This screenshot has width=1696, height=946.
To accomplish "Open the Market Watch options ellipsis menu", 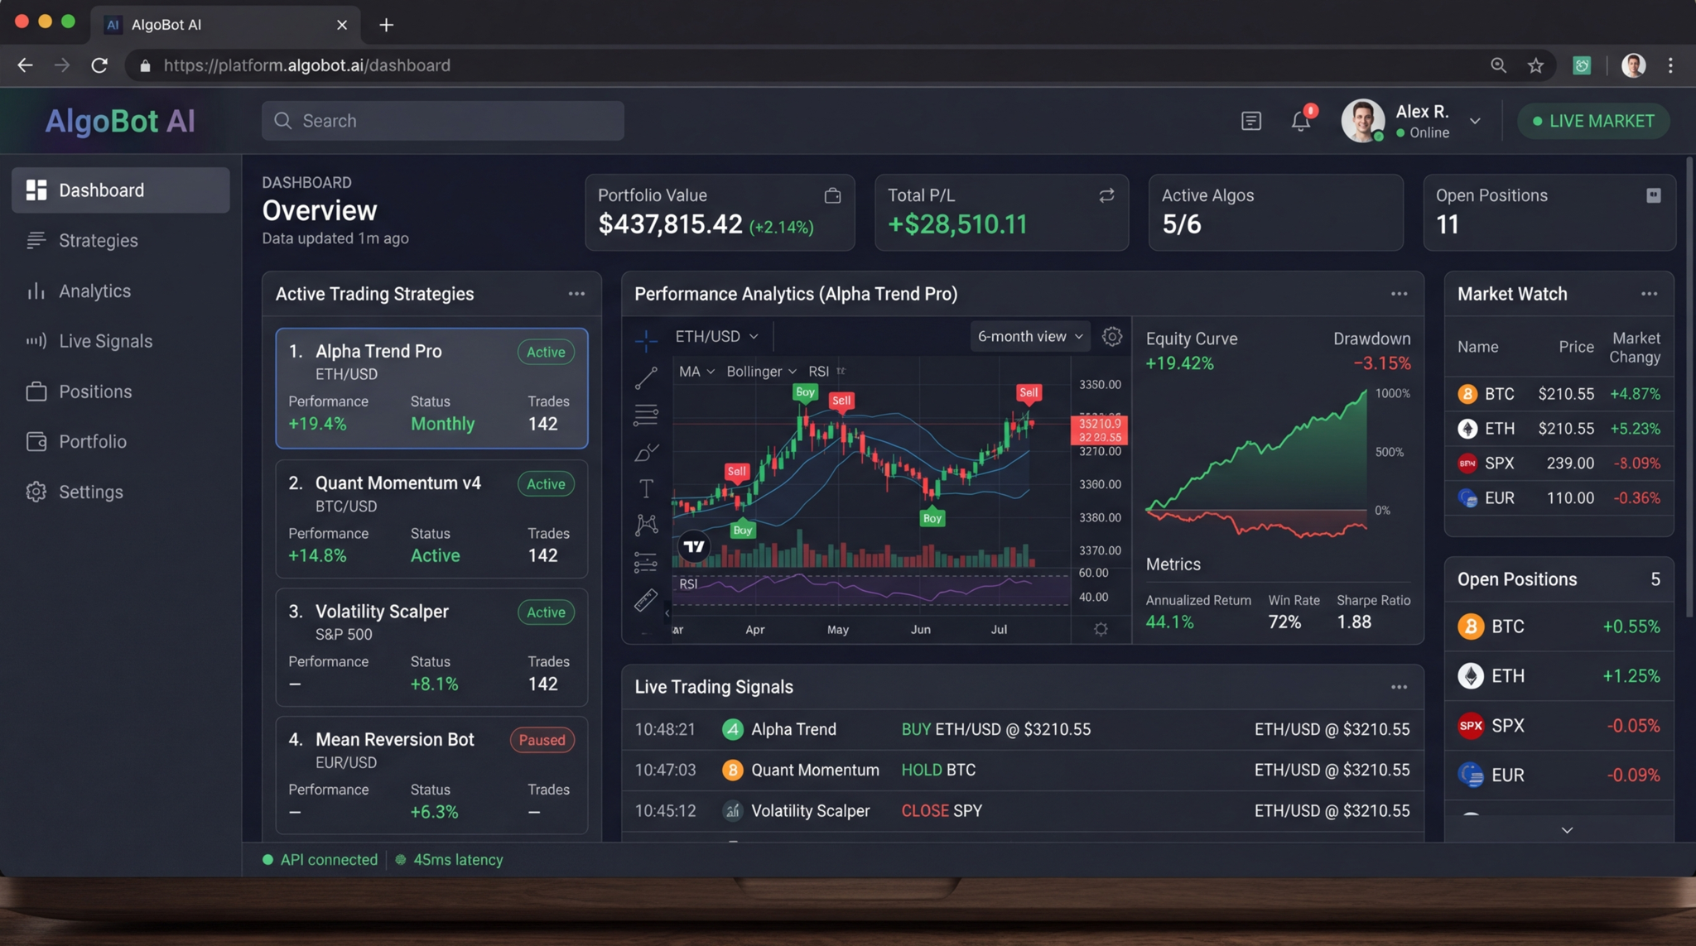I will point(1649,293).
